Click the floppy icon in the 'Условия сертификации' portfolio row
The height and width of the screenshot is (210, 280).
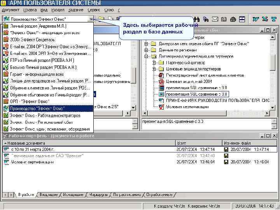pyautogui.click(x=226, y=162)
